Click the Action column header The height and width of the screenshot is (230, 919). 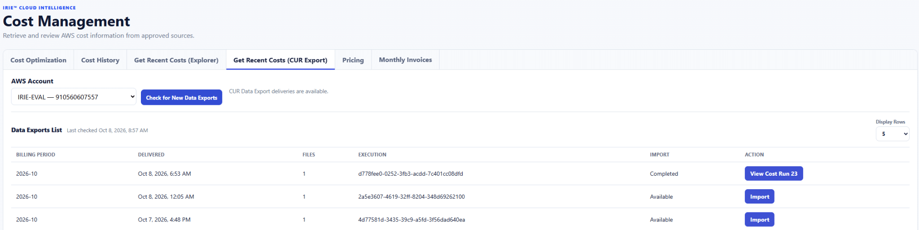coord(754,155)
